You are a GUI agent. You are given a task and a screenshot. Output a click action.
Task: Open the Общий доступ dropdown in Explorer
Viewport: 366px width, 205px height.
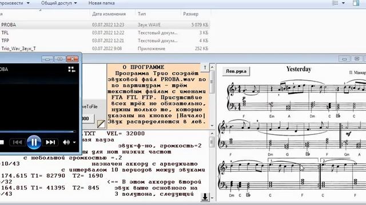tap(59, 3)
